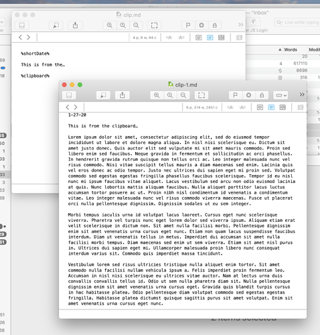Go back in clip-1.md navigation
Image resolution: width=320 pixels, height=335 pixels.
(x=68, y=107)
